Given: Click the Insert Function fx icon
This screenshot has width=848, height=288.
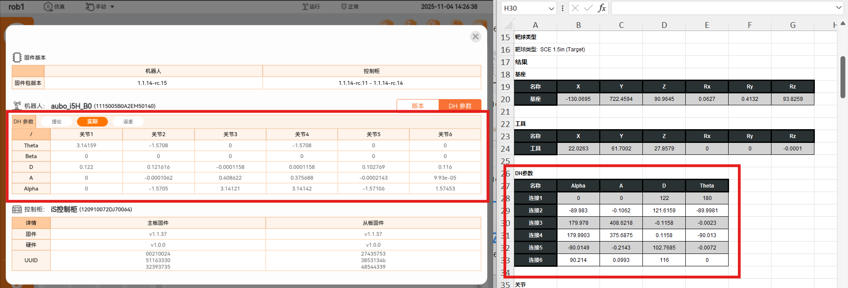Looking at the screenshot, I should (602, 8).
